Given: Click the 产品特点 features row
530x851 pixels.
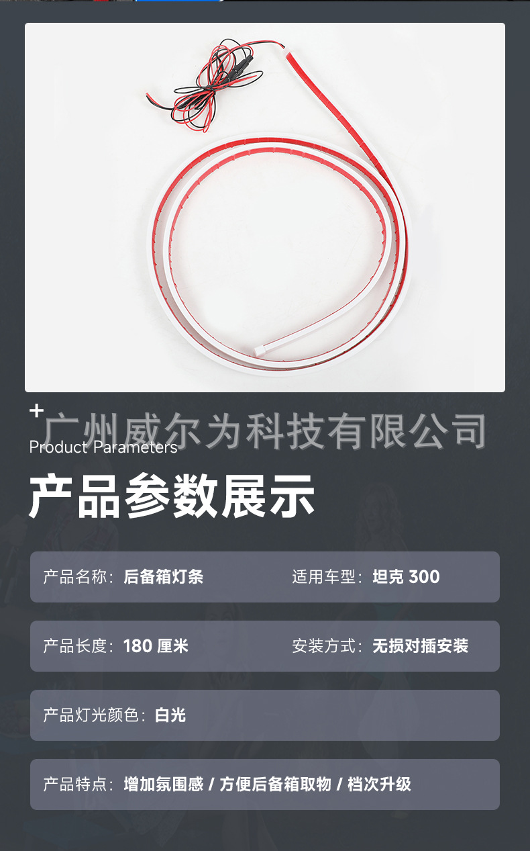Looking at the screenshot, I should point(265,785).
